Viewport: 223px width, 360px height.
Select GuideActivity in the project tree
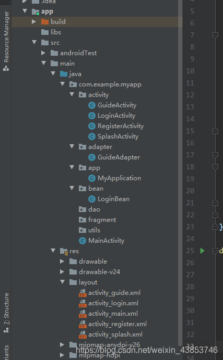click(117, 105)
